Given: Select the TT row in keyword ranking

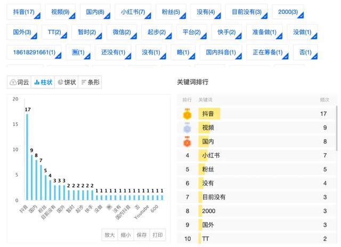Looking at the screenshot, I should pos(256,238).
